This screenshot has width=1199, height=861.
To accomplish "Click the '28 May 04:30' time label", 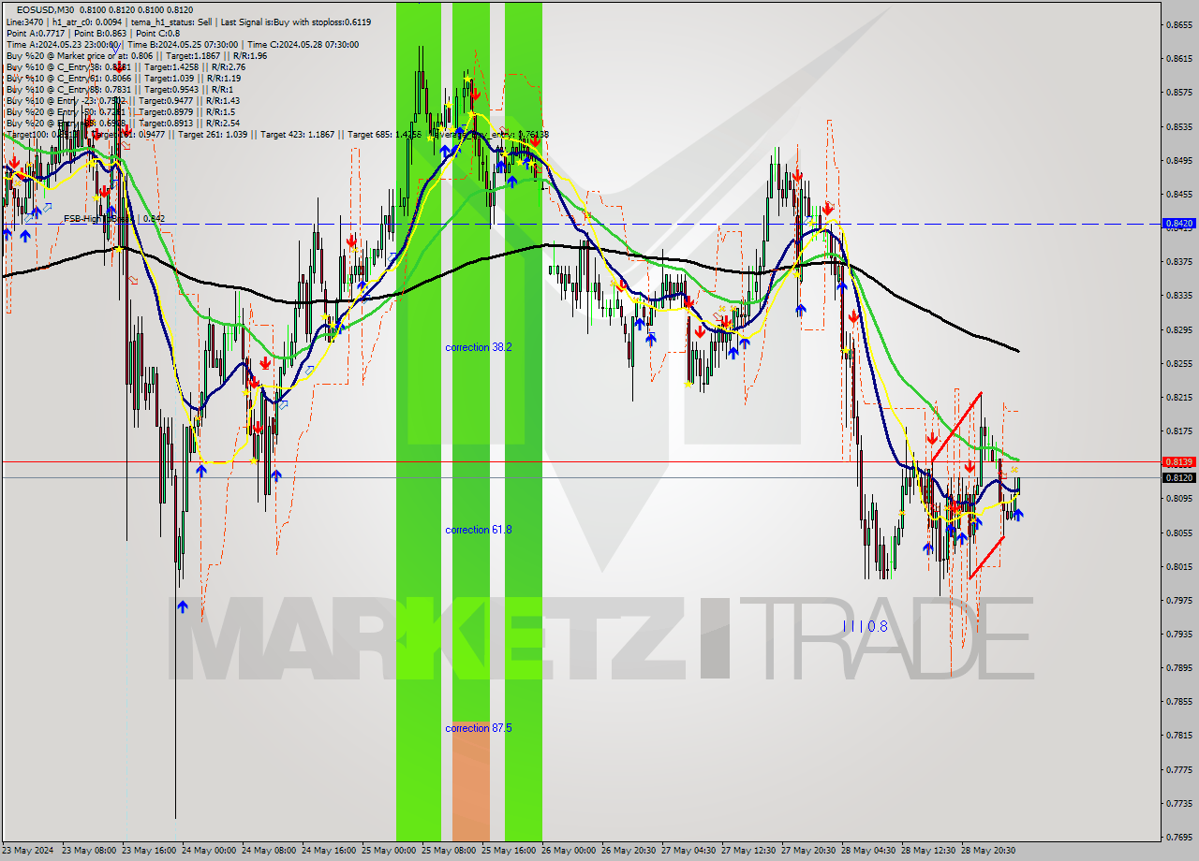I will pos(867,851).
